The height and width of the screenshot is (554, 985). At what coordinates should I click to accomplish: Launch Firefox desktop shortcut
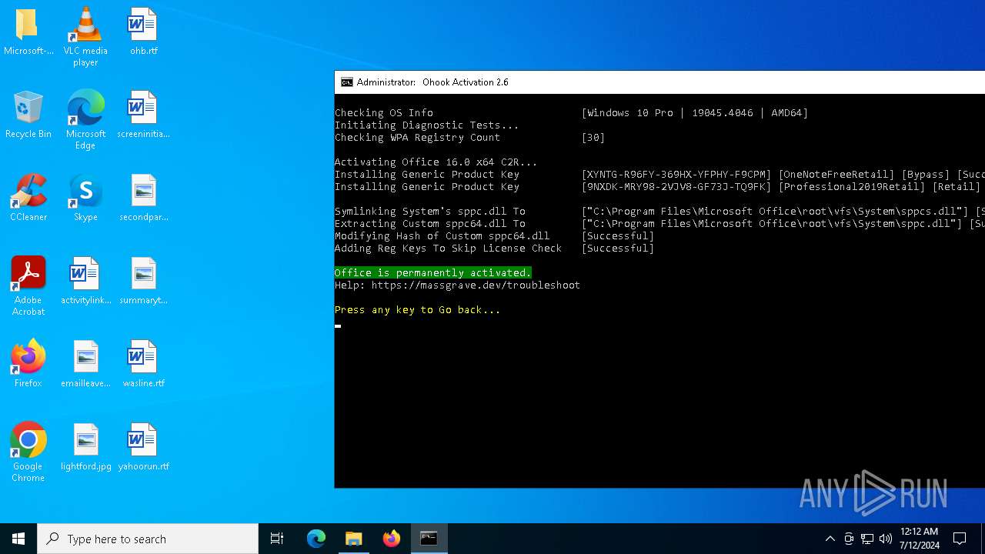(28, 364)
